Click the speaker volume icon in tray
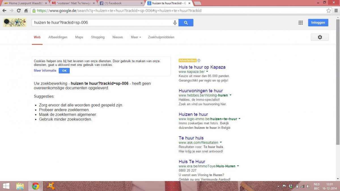This screenshot has width=340, height=191. pos(308,186)
